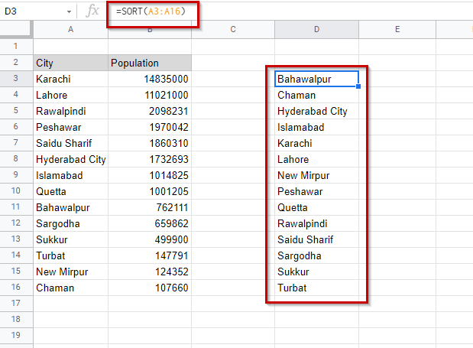Select the Chaman cell in column A
473x348 pixels.
click(70, 288)
